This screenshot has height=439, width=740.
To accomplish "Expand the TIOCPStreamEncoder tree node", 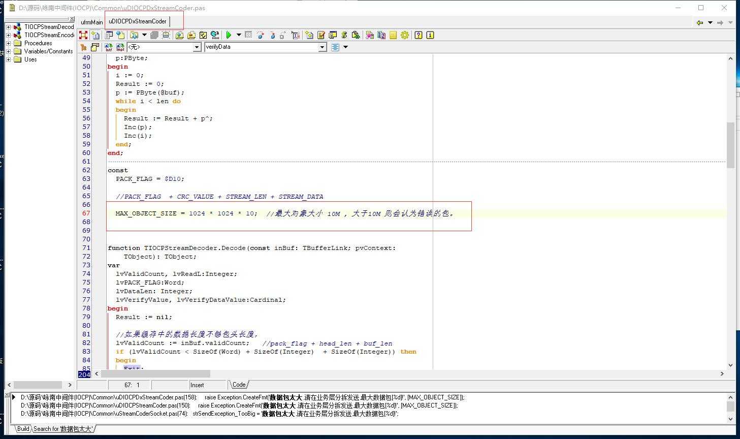I will pyautogui.click(x=8, y=35).
